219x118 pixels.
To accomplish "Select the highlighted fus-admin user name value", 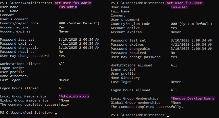I will [x=68, y=7].
